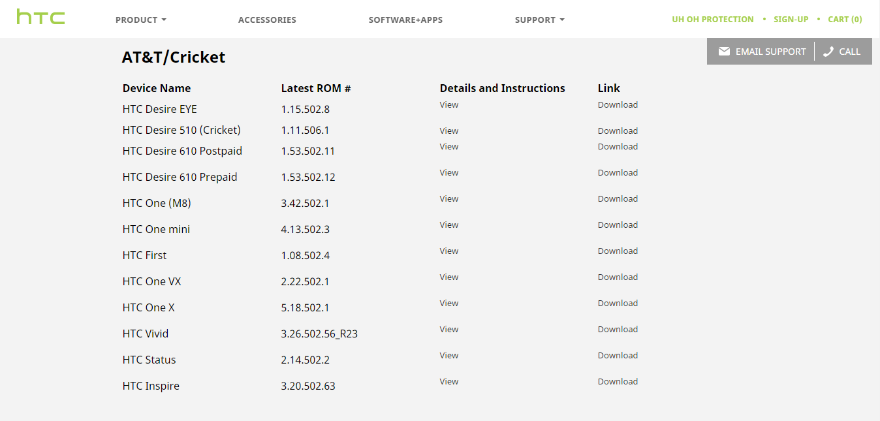Click ROM number 1.15.502.8

click(x=306, y=109)
